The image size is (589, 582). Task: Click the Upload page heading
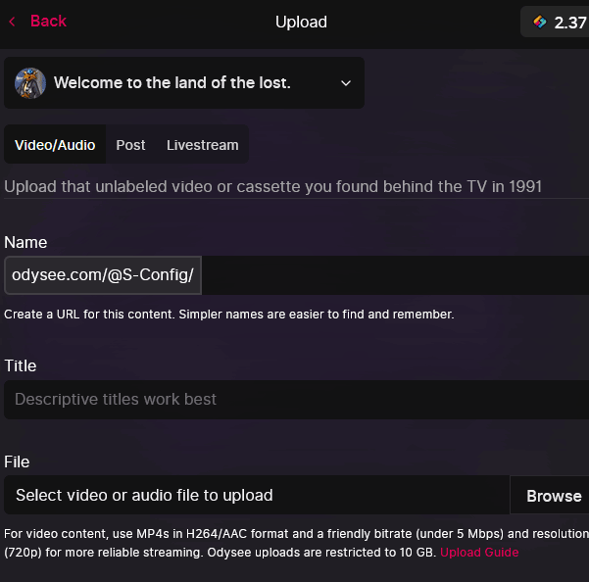301,22
